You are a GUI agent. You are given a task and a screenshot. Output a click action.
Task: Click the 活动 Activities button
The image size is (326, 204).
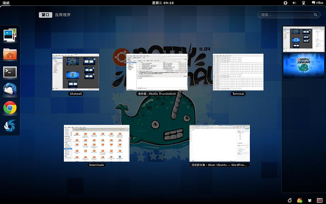click(6, 3)
